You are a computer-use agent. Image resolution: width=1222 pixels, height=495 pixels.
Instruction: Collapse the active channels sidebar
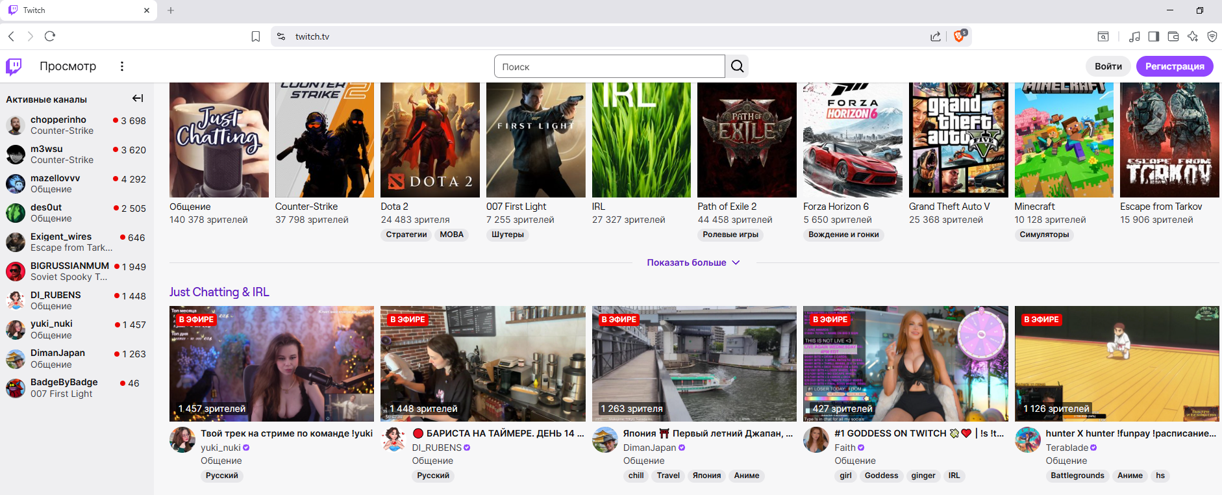pyautogui.click(x=138, y=99)
